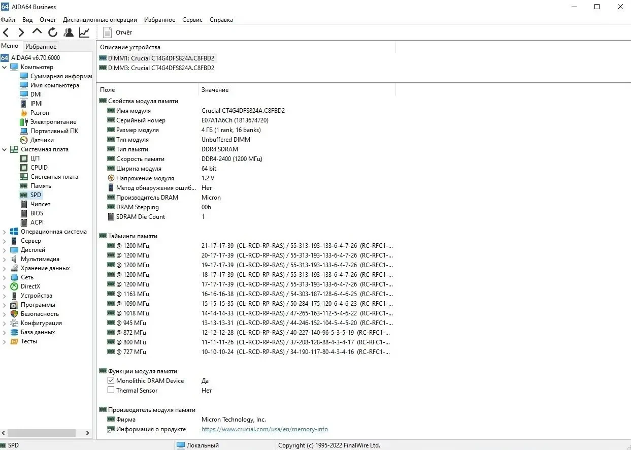Screen dimensions: 631x450
Task: Click the Refresh toolbar icon
Action: click(53, 33)
